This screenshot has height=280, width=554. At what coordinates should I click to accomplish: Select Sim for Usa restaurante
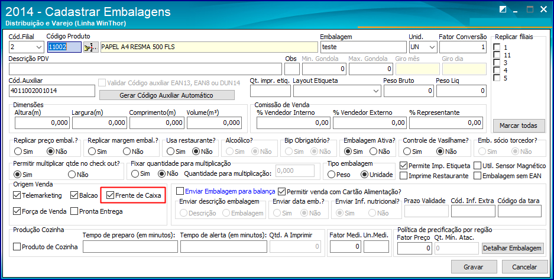[170, 152]
